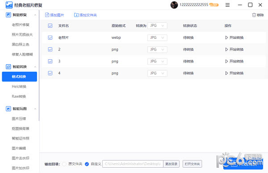
Task: Click 开始转换 for file 4
Action: 234,73
